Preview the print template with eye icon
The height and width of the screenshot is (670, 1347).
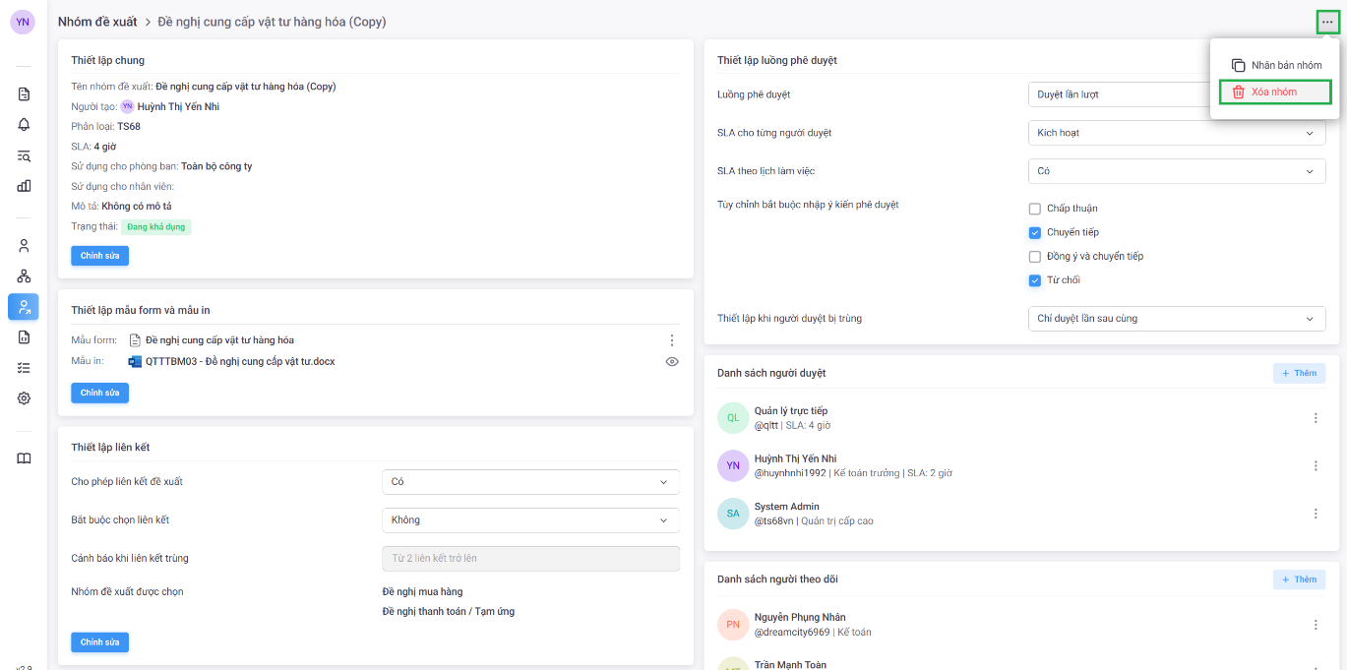coord(672,362)
